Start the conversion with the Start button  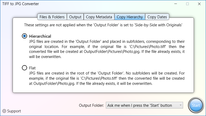(x=196, y=105)
